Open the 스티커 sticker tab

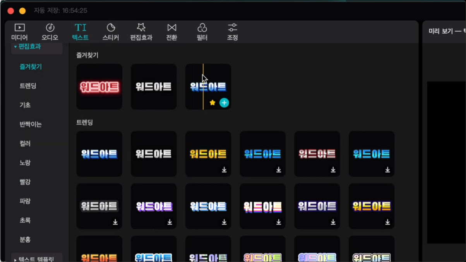click(x=111, y=32)
